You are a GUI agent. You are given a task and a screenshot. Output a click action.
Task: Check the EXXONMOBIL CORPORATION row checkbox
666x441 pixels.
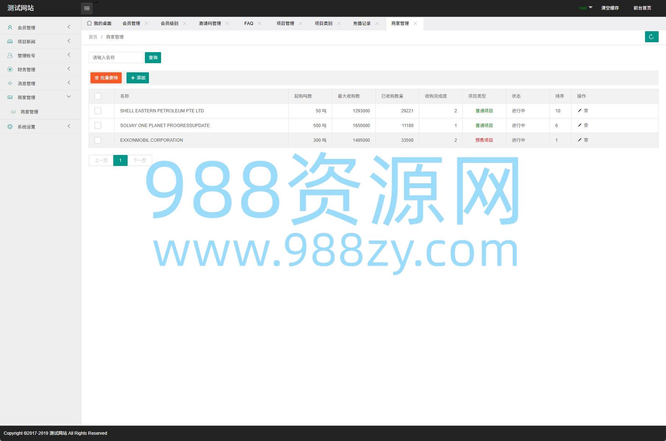click(x=98, y=140)
